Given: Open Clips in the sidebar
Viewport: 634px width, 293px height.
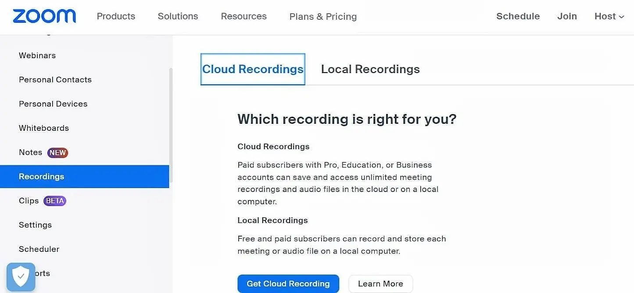Looking at the screenshot, I should 29,201.
